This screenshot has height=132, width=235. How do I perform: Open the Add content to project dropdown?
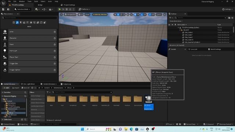coord(37,9)
